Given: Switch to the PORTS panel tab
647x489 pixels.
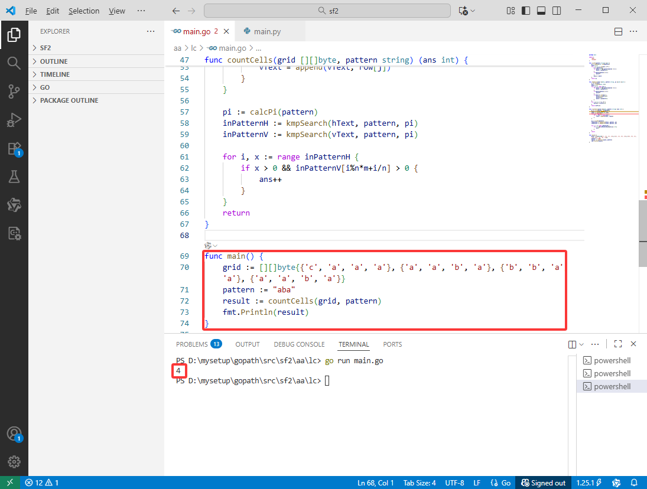Looking at the screenshot, I should coord(392,344).
